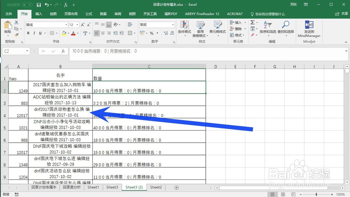This screenshot has width=350, height=197.
Task: Click the zoom in plus button
Action: click(332, 194)
